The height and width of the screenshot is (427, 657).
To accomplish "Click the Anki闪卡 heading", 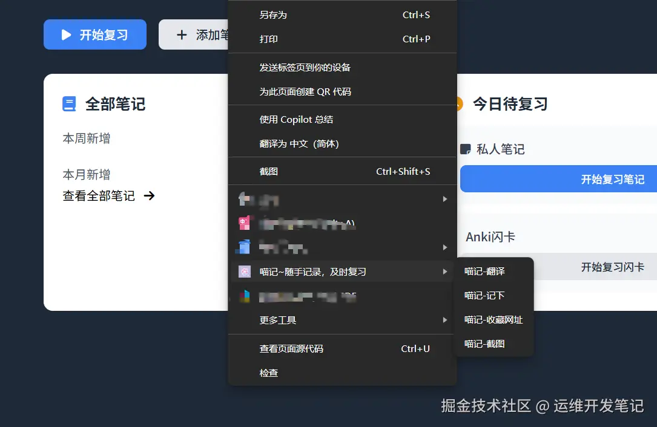I will tap(490, 237).
